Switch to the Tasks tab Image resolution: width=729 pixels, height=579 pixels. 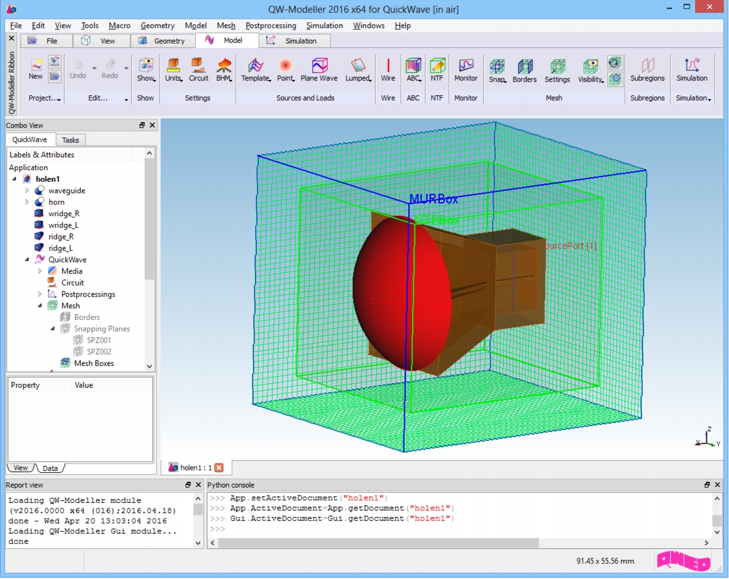[x=70, y=140]
